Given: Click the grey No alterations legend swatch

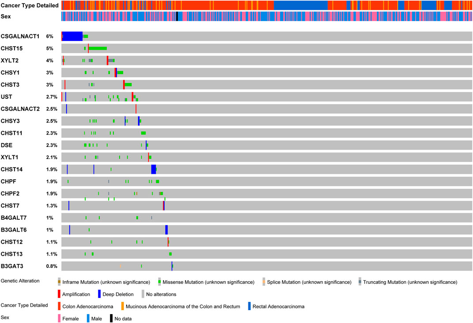Looking at the screenshot, I should tap(143, 294).
